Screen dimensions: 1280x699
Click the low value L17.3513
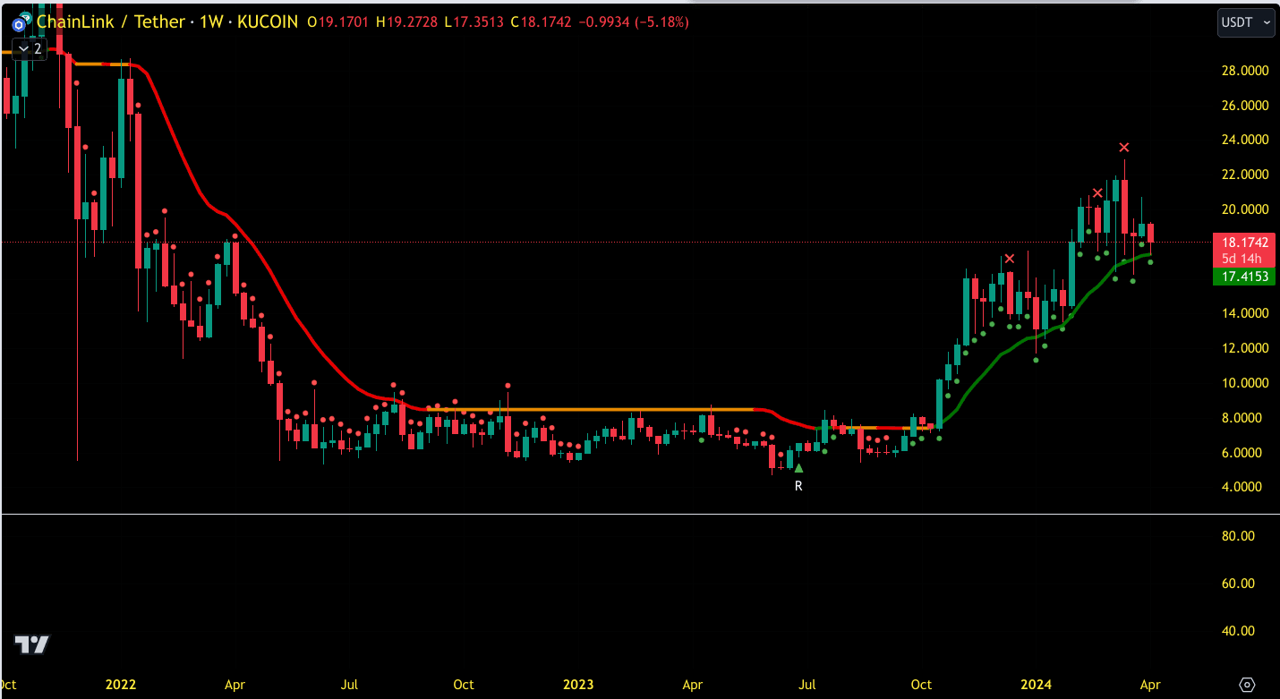point(474,22)
